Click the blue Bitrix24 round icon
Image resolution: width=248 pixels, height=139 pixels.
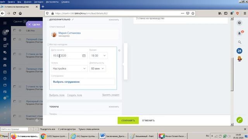(239, 51)
